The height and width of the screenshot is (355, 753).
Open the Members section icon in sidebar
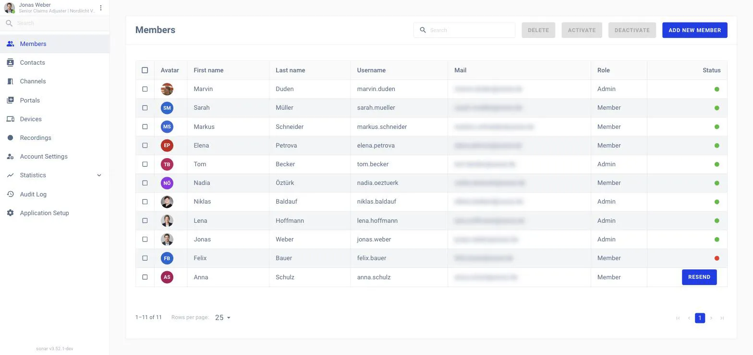(10, 44)
